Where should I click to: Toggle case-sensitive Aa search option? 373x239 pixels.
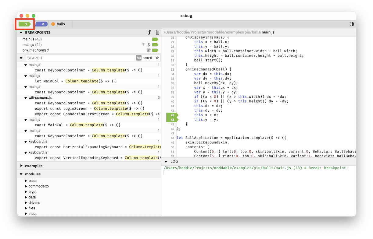click(139, 58)
